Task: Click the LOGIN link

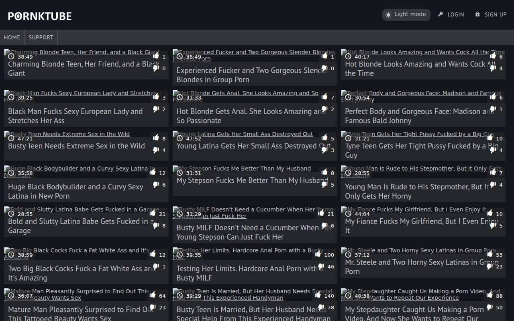Action: pos(455,14)
